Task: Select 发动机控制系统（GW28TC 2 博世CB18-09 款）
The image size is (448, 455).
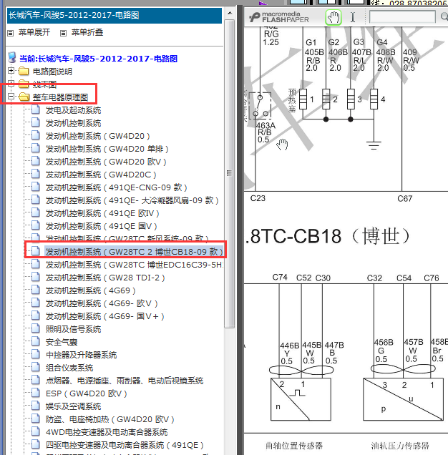Action: click(134, 252)
